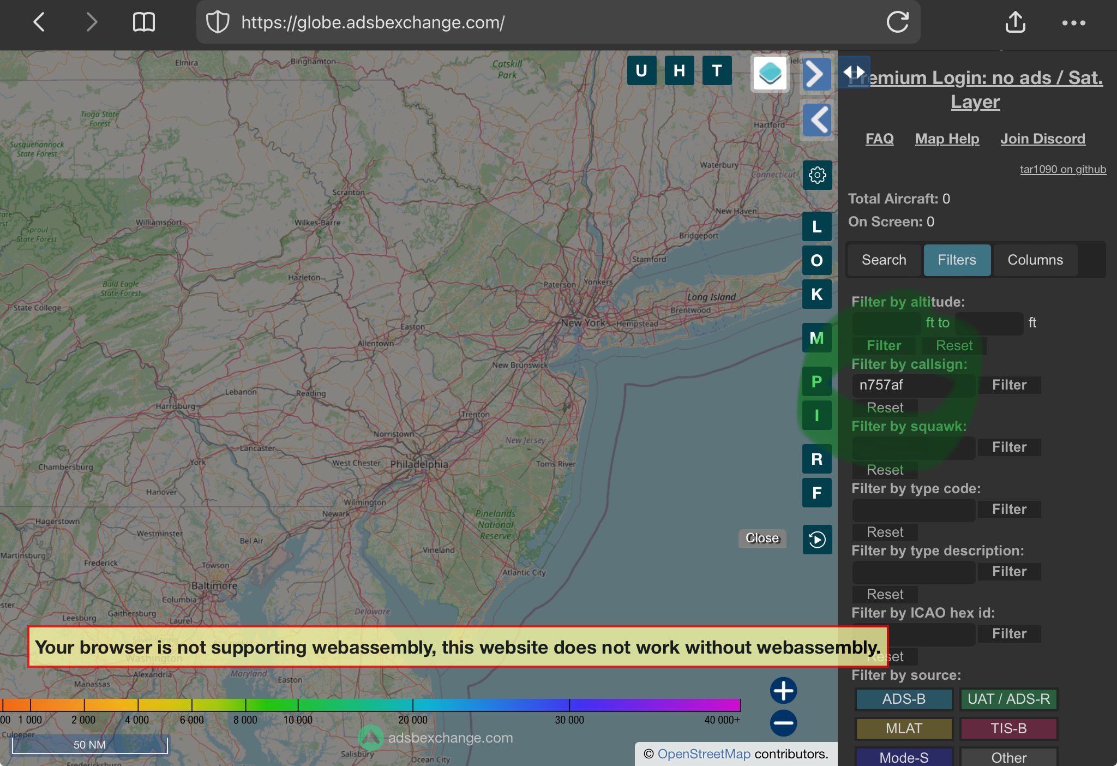1117x766 pixels.
Task: Apply the type code Filter button
Action: point(1010,510)
